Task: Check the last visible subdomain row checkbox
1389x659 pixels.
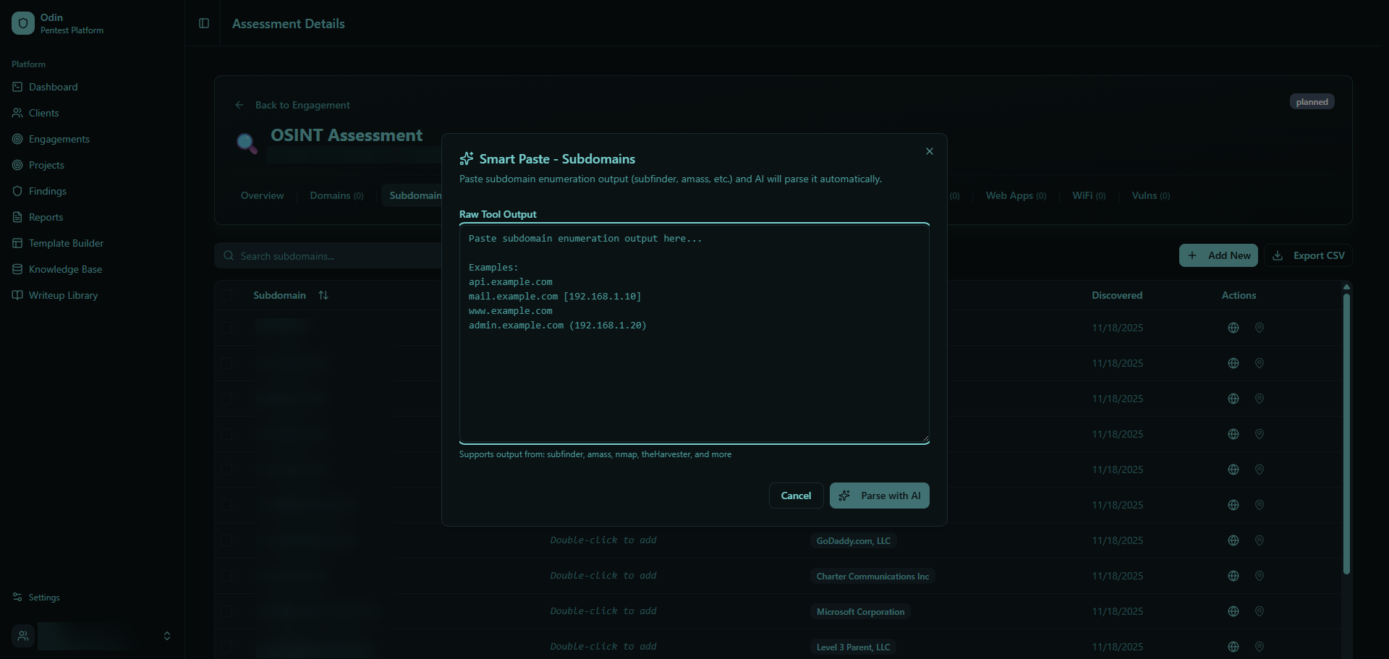Action: (x=227, y=647)
